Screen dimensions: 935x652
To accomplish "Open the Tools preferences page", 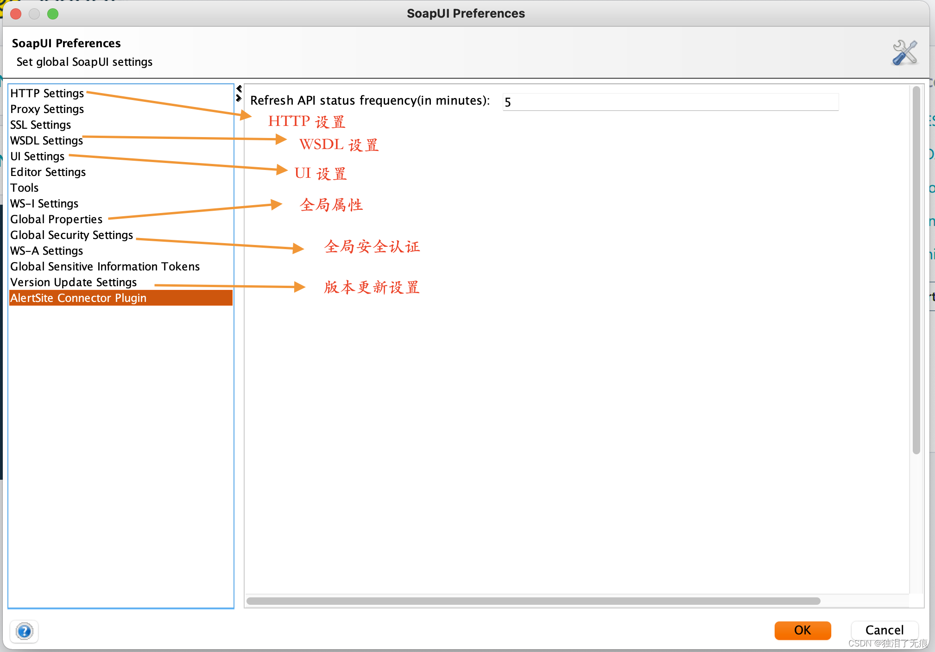I will pos(24,188).
